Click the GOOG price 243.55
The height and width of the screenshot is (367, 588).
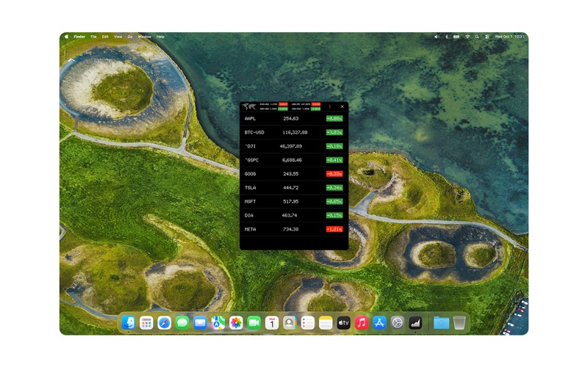(x=290, y=174)
